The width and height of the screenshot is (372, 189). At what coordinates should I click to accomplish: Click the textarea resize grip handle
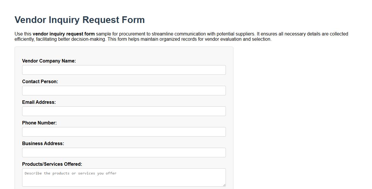pyautogui.click(x=224, y=185)
